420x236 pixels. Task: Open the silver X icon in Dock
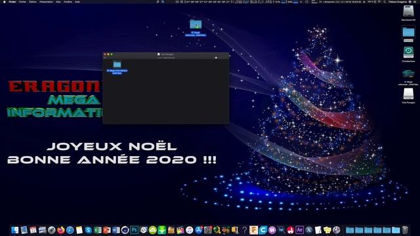(x=309, y=230)
